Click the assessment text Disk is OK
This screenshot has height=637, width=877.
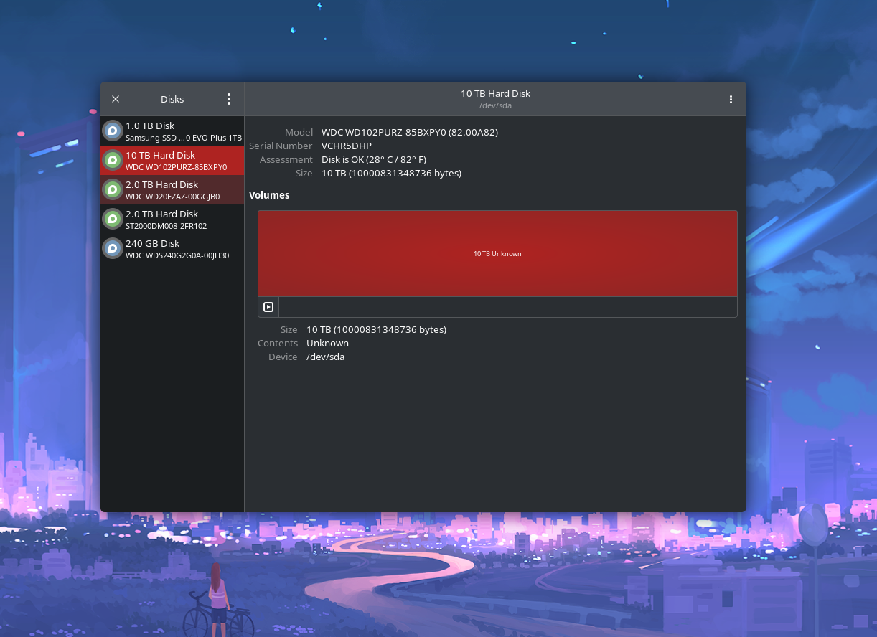tap(374, 159)
